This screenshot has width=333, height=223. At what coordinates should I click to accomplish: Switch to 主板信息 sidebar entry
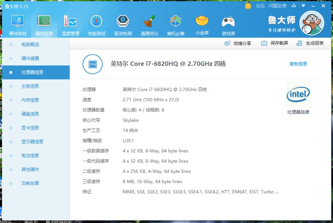tap(30, 86)
